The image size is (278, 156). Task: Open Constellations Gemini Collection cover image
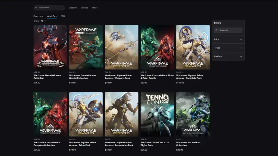[86, 47]
